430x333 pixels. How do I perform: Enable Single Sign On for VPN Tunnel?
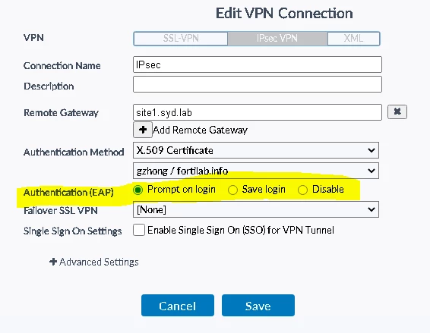tap(139, 230)
